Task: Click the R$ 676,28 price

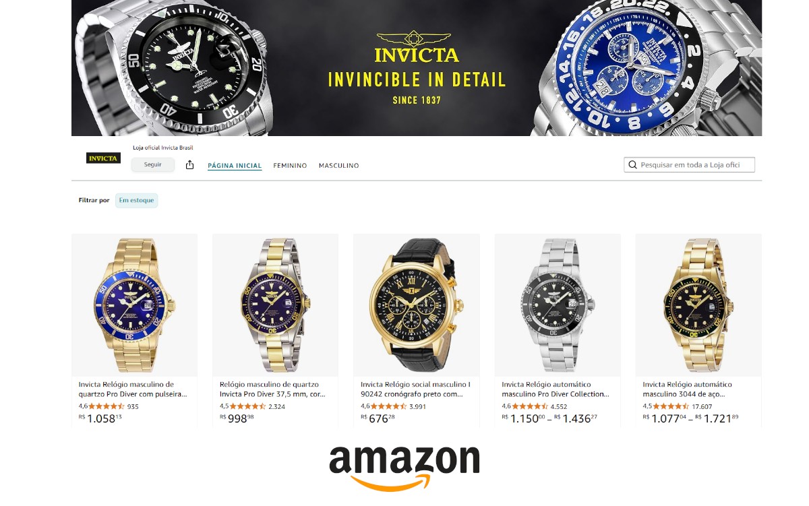Action: point(378,418)
